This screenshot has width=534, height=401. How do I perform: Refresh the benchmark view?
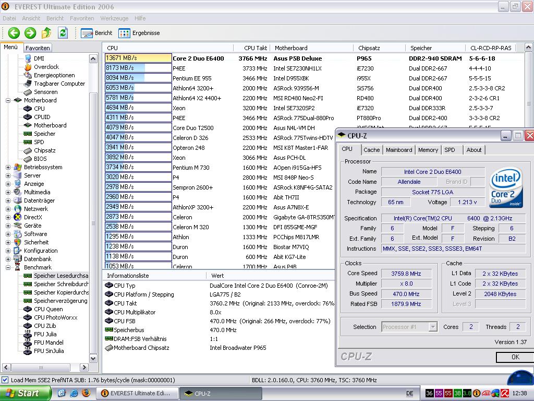[63, 33]
